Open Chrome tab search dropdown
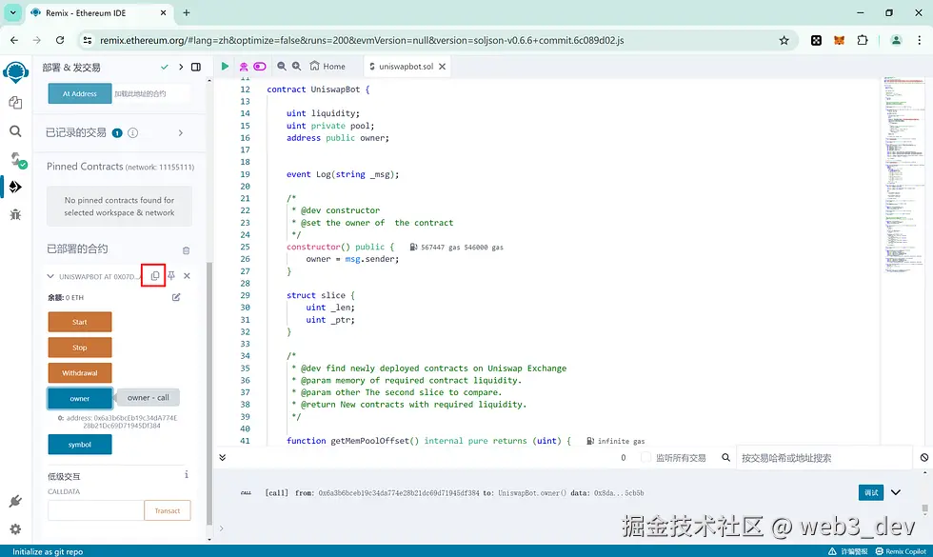This screenshot has width=933, height=557. (12, 12)
